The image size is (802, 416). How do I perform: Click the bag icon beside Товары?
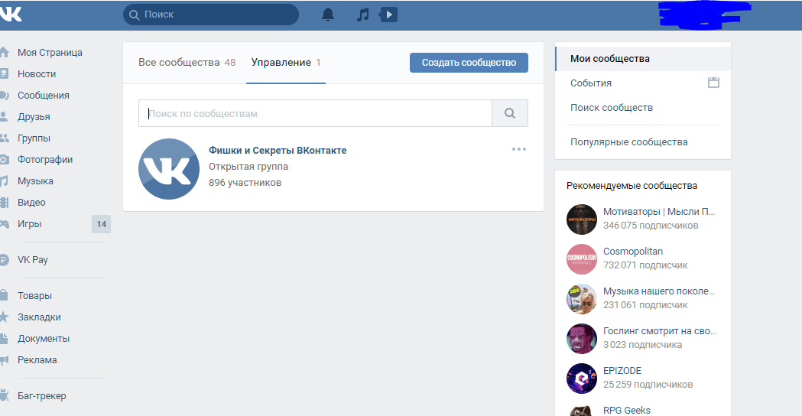[4, 295]
